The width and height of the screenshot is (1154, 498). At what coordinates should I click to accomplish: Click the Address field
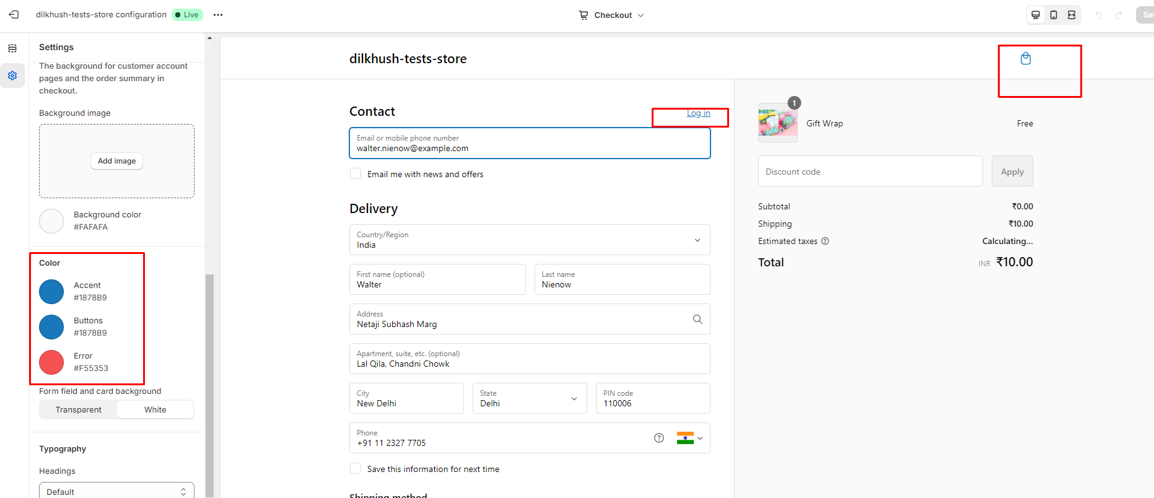pos(530,319)
